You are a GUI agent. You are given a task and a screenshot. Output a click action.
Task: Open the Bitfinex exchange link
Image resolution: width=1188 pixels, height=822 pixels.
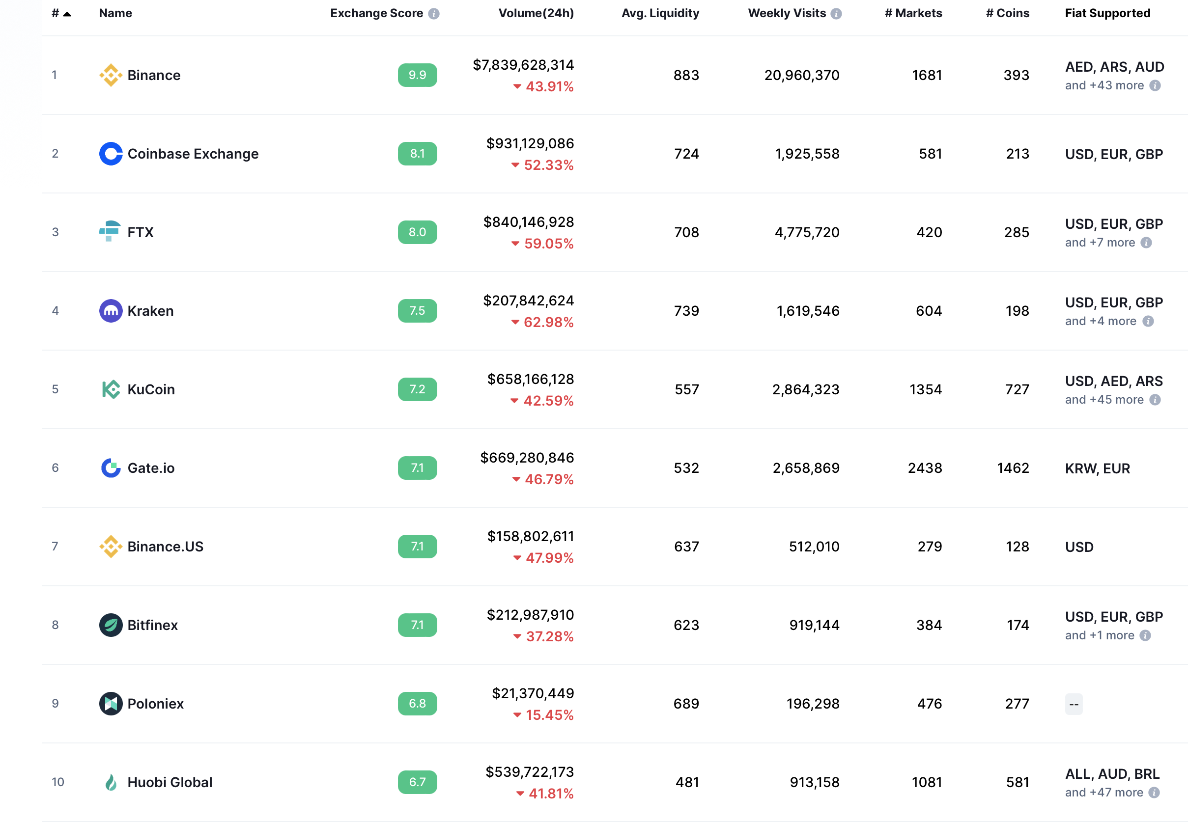[152, 625]
